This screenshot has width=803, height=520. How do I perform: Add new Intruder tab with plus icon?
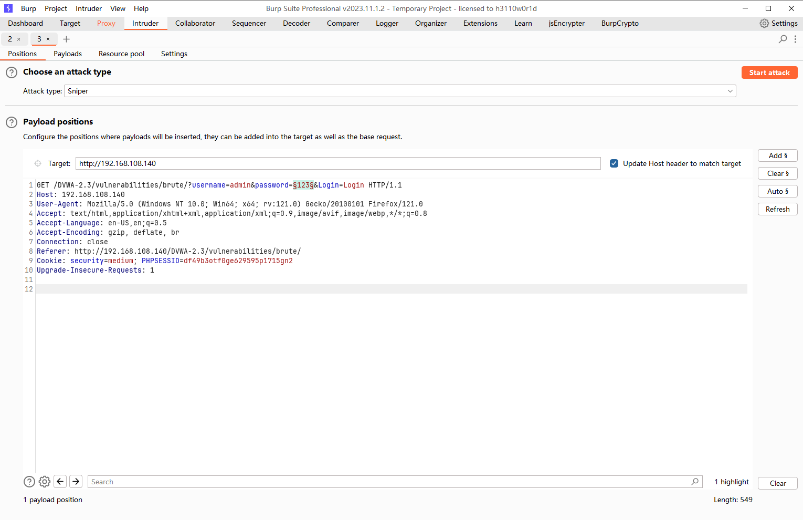tap(66, 39)
